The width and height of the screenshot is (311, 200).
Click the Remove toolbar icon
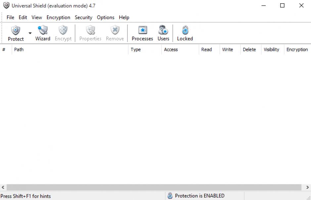click(115, 30)
